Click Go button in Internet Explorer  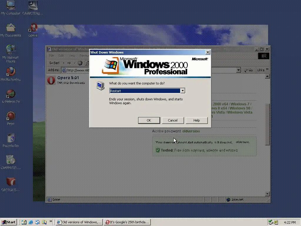(x=249, y=70)
